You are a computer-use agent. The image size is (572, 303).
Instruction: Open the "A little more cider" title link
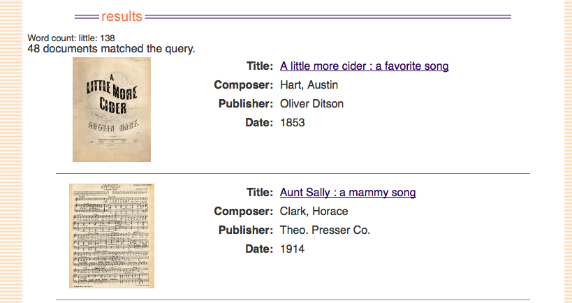364,66
